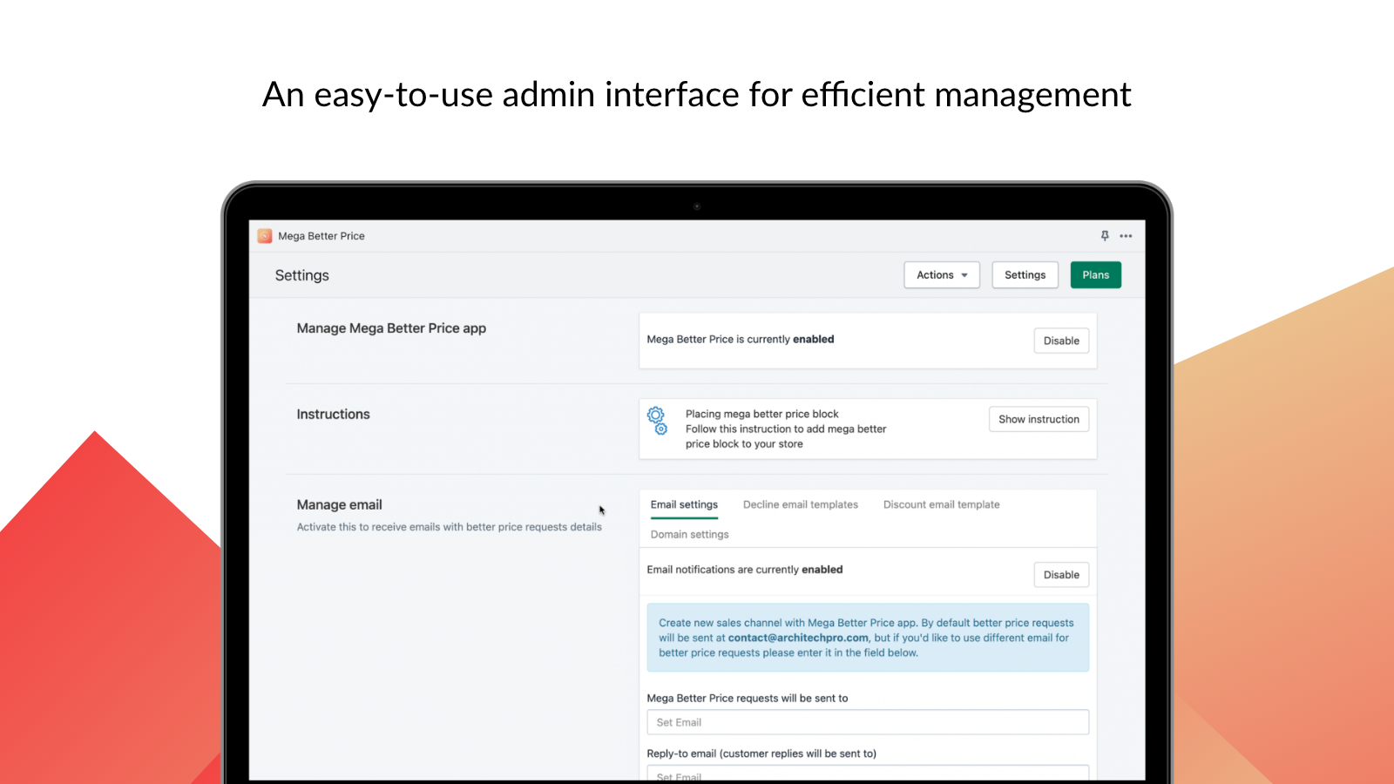
Task: Click the Instructions section heading
Action: pos(333,415)
